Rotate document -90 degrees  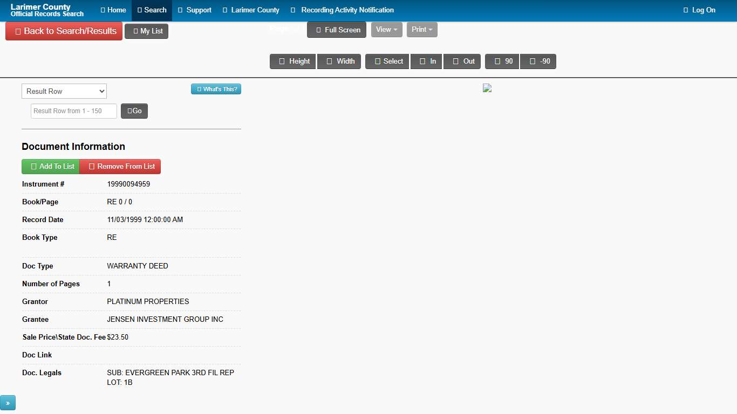[538, 61]
